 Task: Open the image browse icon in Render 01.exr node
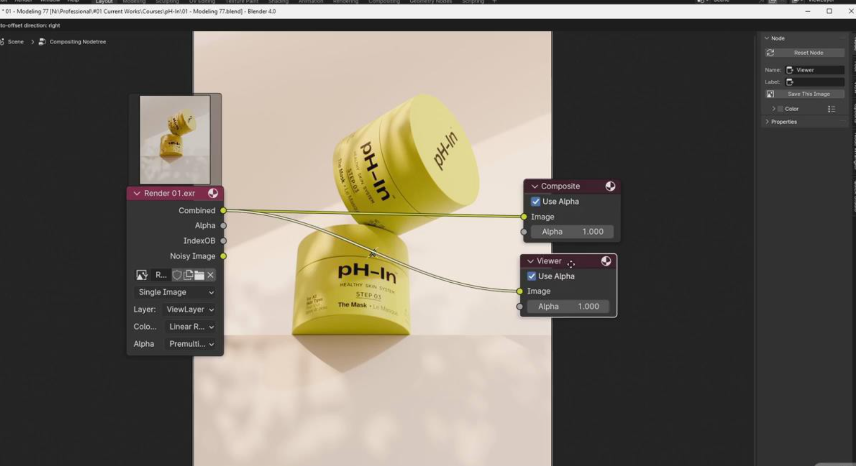pyautogui.click(x=142, y=275)
